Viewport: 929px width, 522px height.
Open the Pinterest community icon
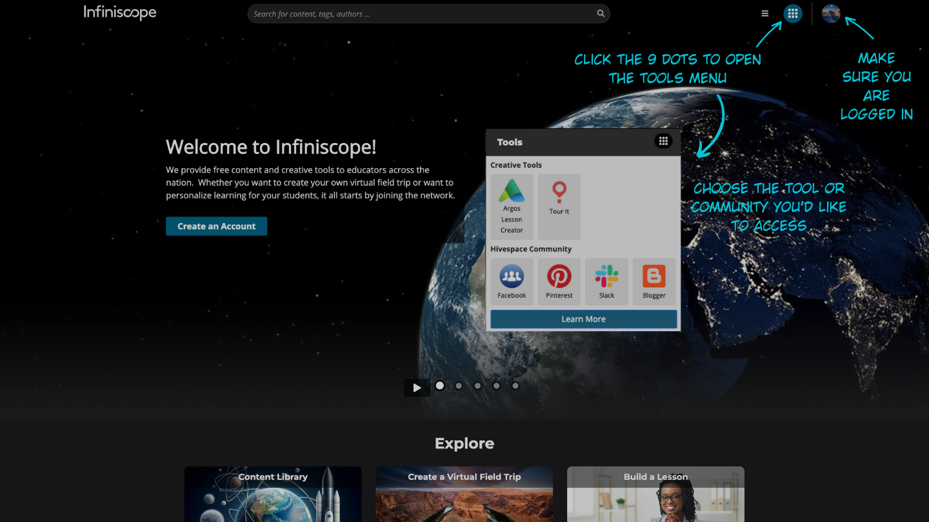point(559,282)
